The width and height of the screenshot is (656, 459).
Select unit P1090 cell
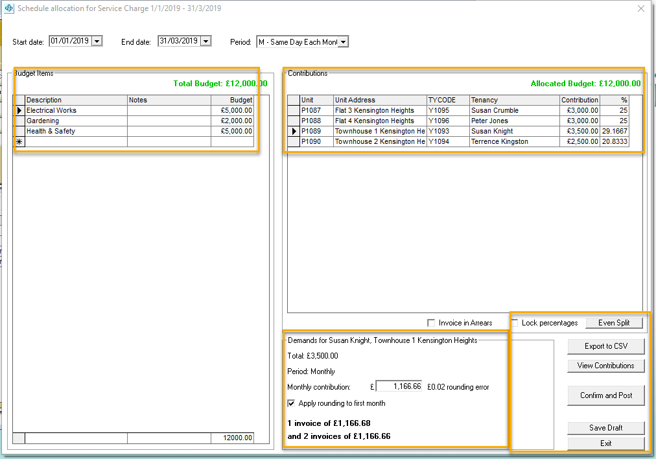click(317, 142)
